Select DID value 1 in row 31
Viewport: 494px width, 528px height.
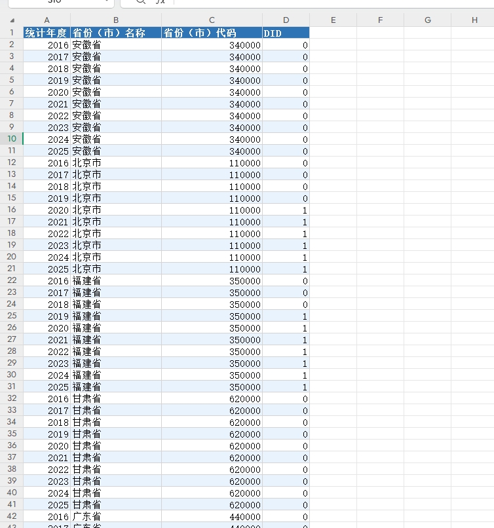click(286, 387)
